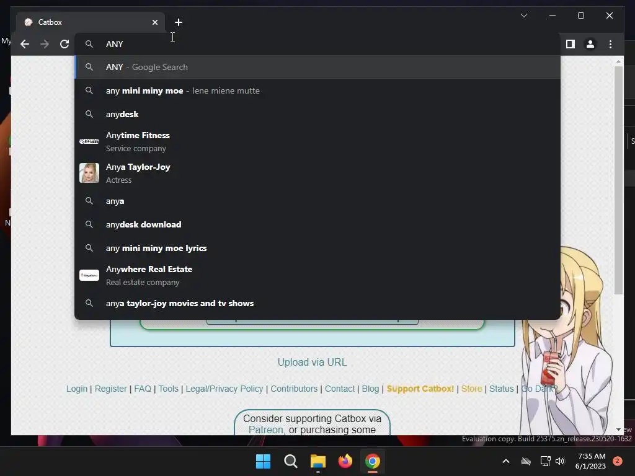Go back using the browser back arrow
The image size is (635, 476).
(25, 44)
